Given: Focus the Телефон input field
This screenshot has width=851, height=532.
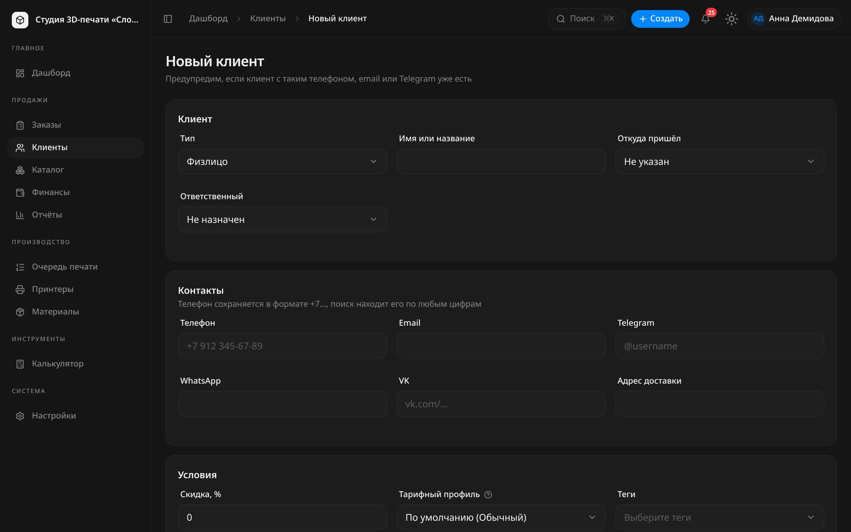Looking at the screenshot, I should 282,346.
